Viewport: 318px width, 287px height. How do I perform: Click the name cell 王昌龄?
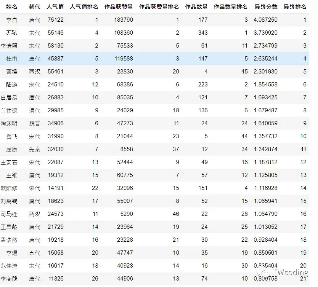(x=9, y=227)
